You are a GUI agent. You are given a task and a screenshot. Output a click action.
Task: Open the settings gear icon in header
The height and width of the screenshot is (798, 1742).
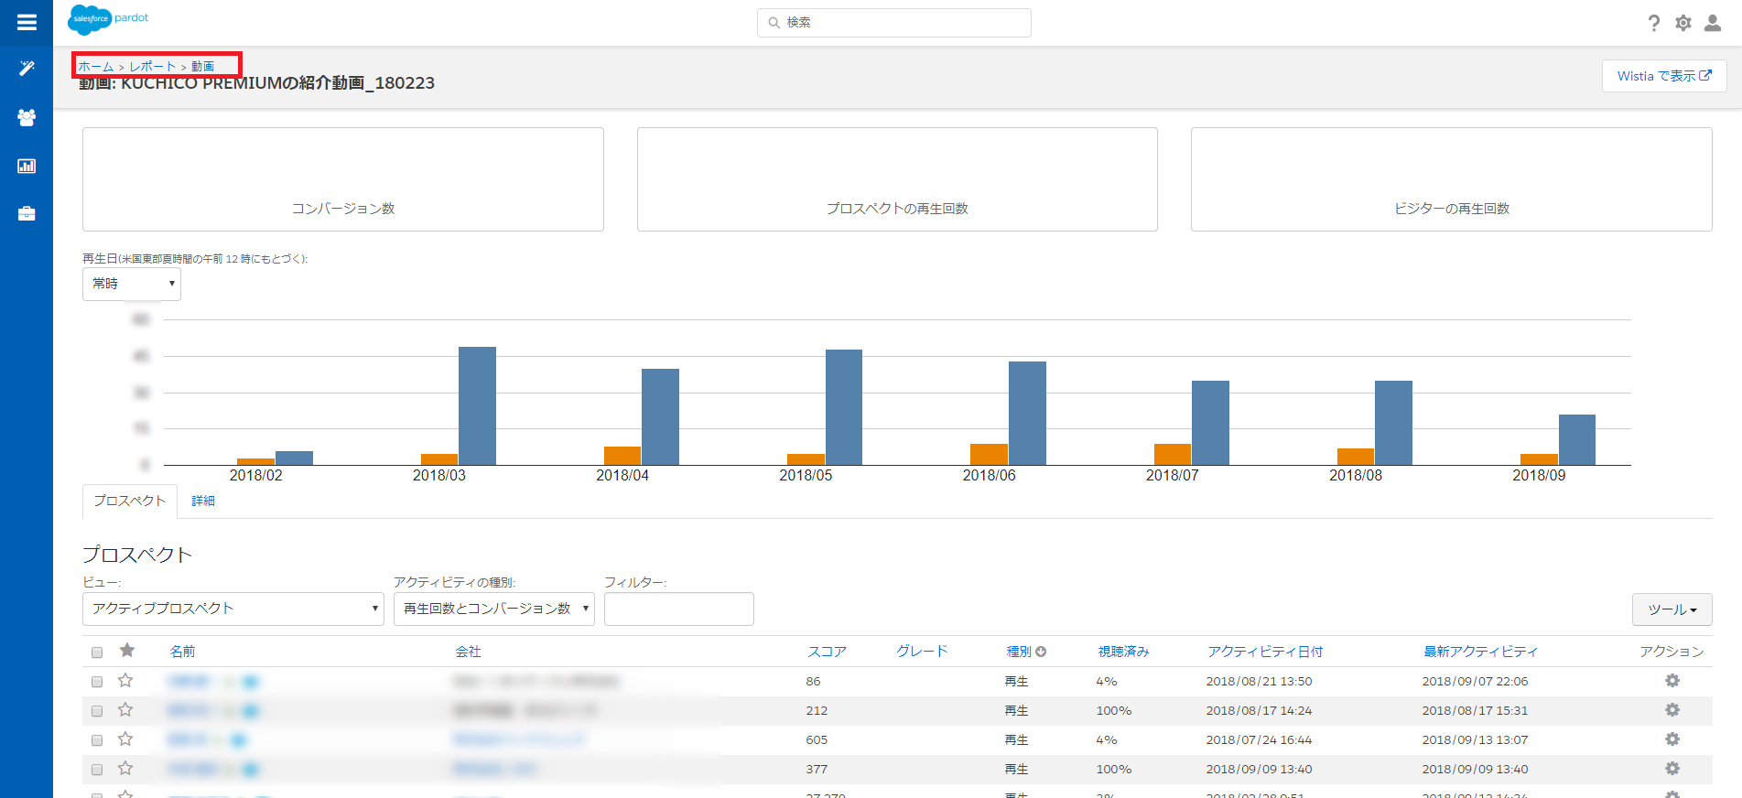1682,23
